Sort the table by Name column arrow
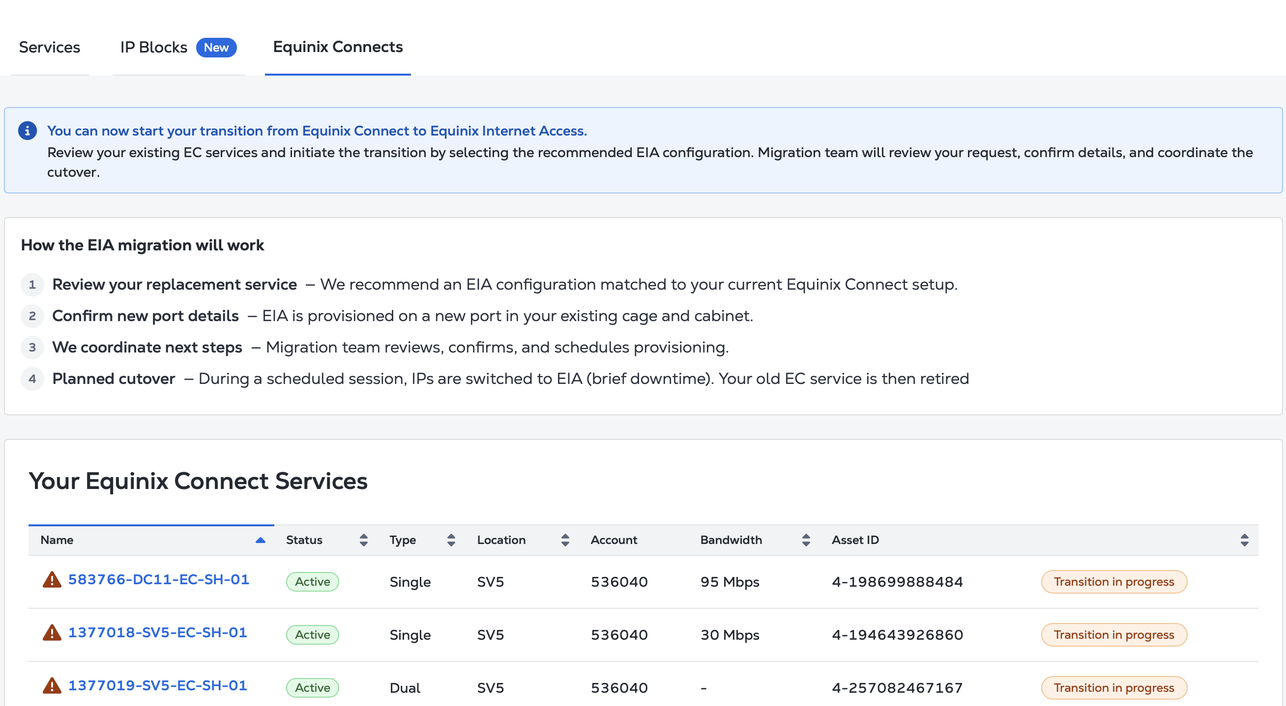 tap(260, 540)
